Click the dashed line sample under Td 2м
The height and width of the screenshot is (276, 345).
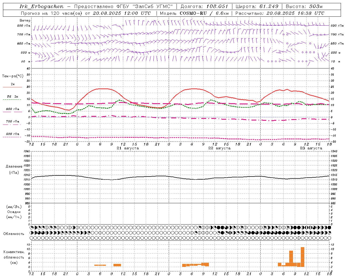12,100
